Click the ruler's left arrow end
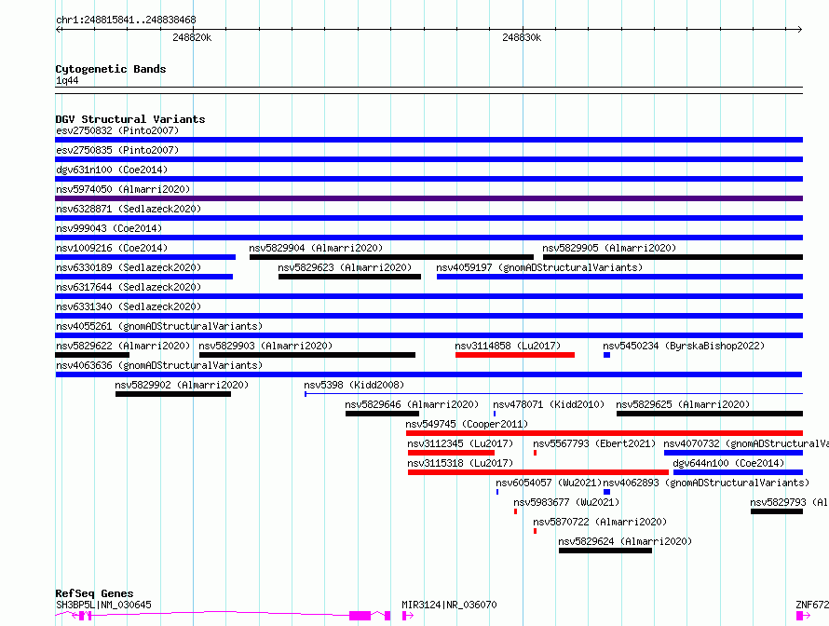 click(58, 29)
